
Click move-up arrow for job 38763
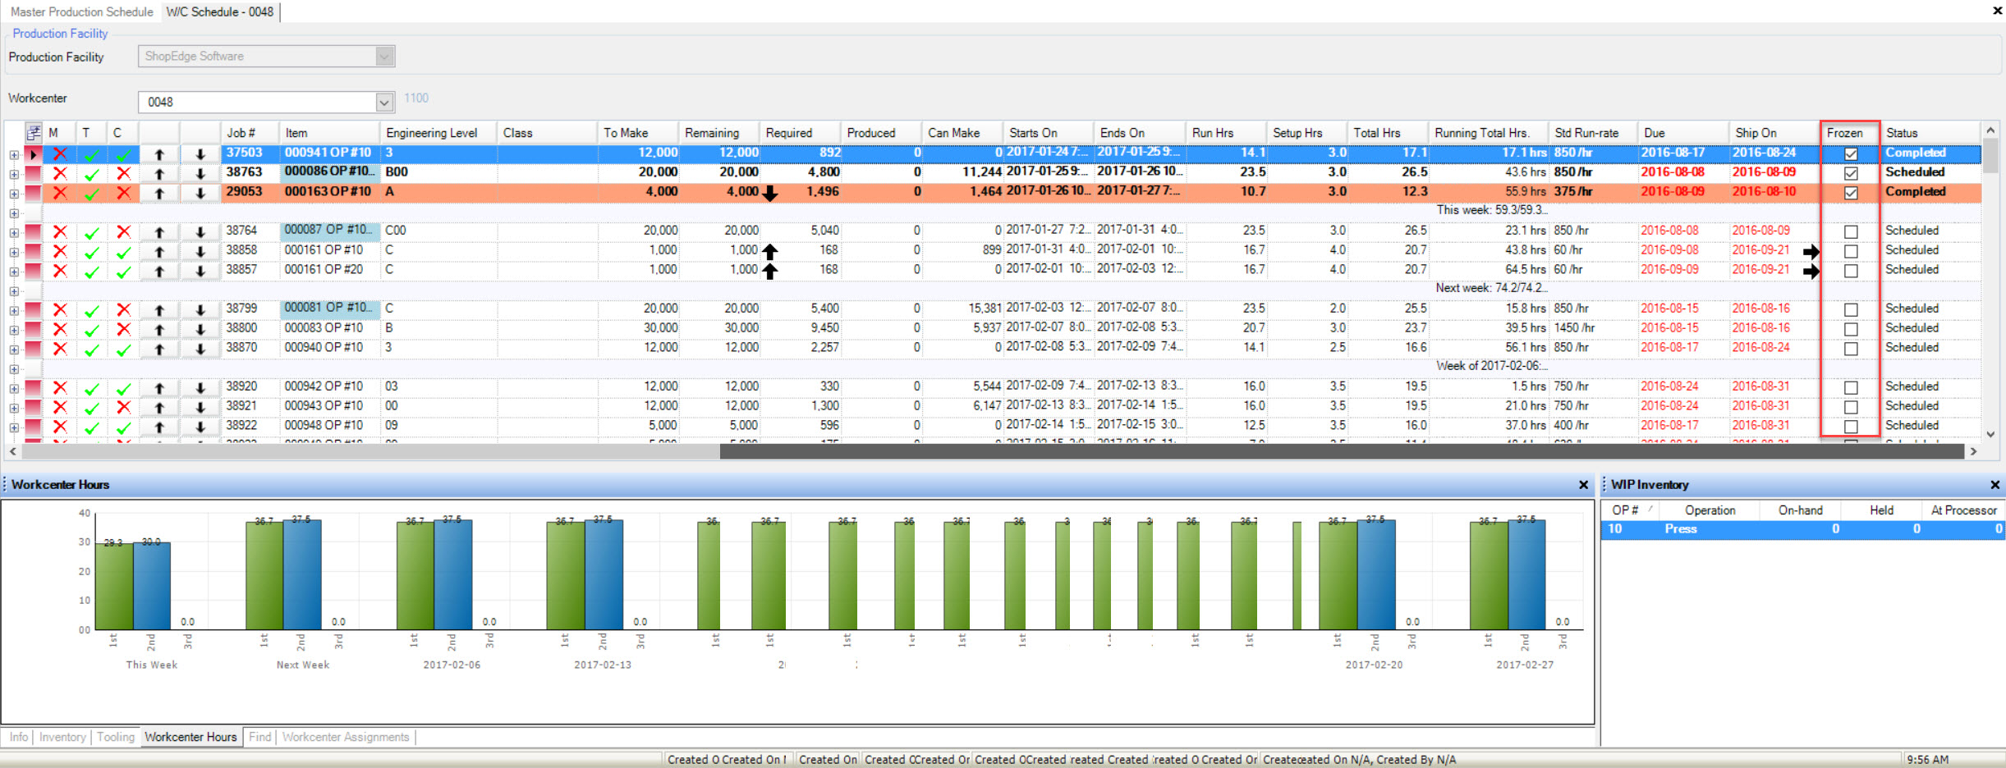coord(159,173)
